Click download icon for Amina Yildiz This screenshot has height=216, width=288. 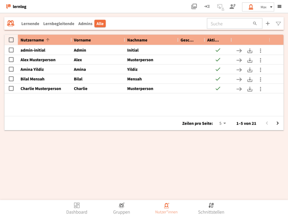coord(250,70)
